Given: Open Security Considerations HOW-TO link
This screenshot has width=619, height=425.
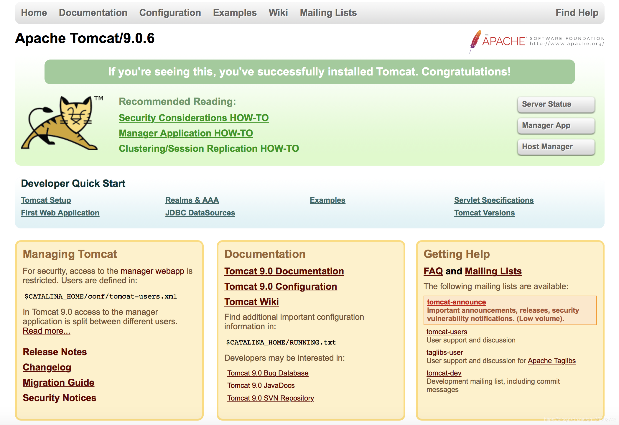Looking at the screenshot, I should coord(193,118).
